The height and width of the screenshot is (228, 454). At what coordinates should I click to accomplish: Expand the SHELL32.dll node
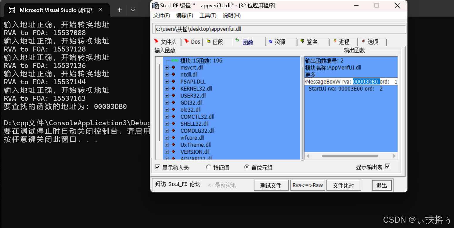pyautogui.click(x=167, y=124)
